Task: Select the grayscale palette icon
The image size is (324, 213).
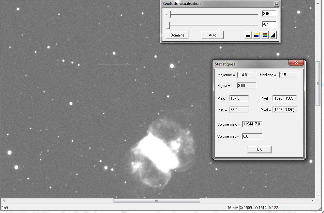Action: 248,35
